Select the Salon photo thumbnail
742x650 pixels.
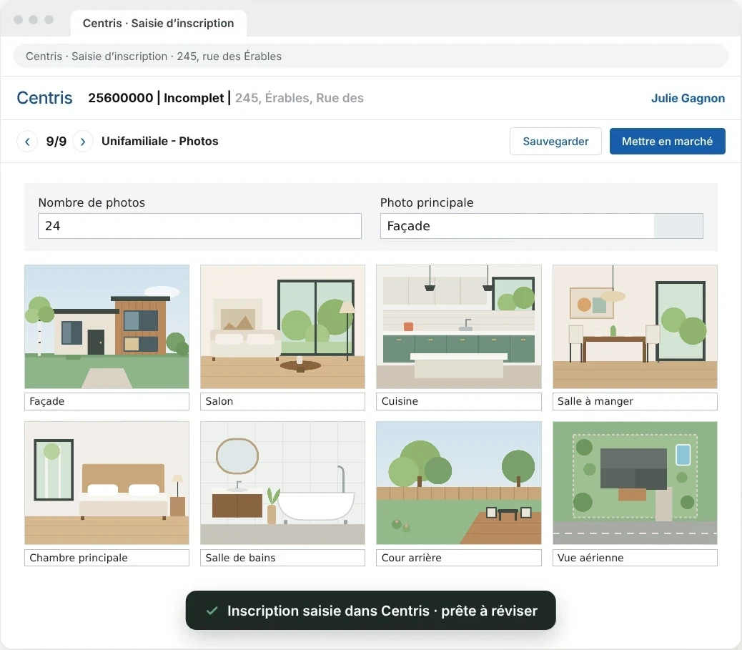point(282,327)
